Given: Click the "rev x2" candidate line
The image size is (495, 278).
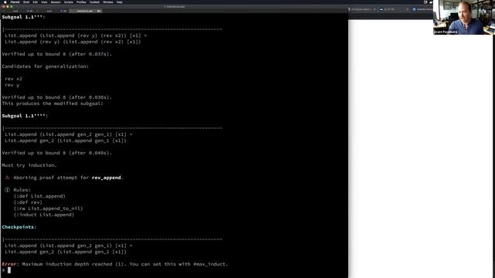Looking at the screenshot, I should tap(14, 79).
